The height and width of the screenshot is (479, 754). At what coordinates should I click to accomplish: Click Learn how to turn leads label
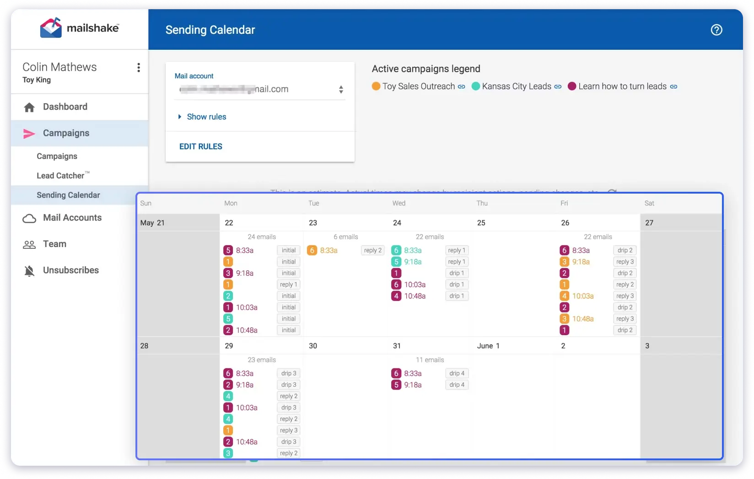pos(622,86)
